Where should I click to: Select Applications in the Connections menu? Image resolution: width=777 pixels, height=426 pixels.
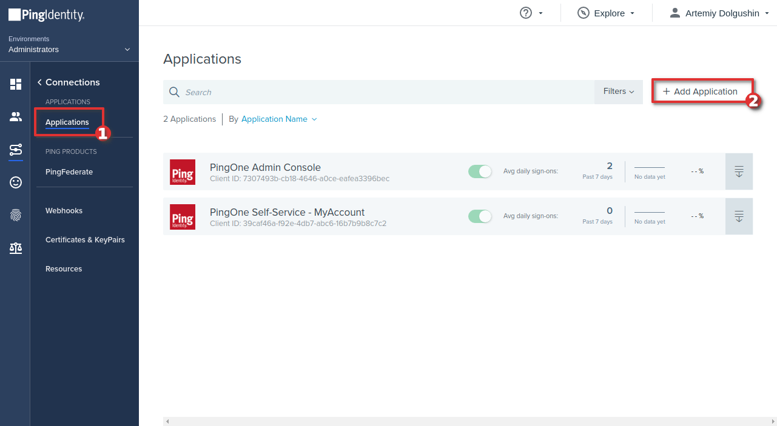[67, 122]
